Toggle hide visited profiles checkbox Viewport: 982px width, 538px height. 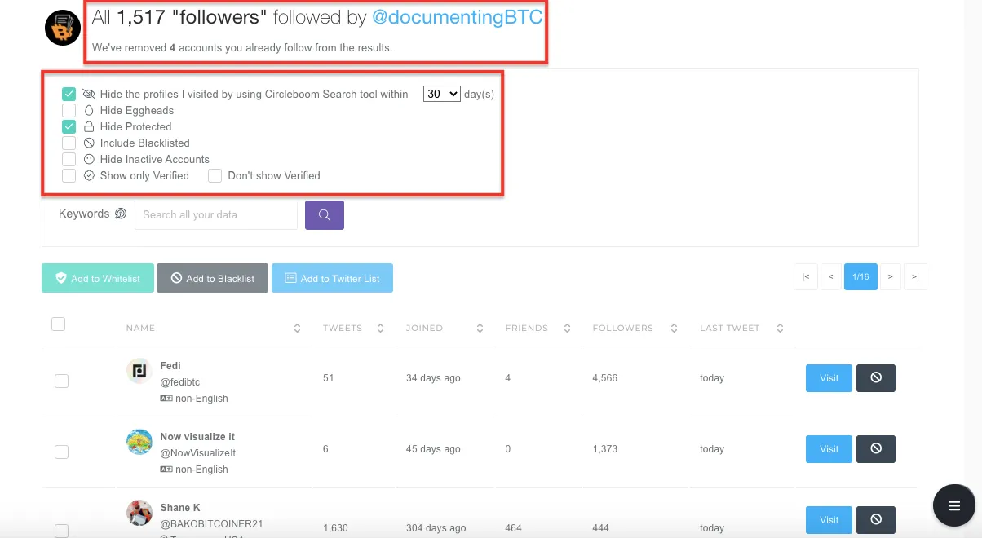[69, 94]
